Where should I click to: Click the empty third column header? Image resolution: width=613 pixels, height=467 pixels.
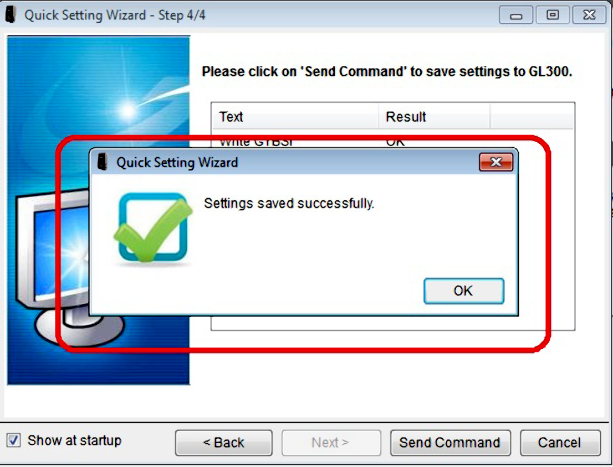(x=532, y=117)
